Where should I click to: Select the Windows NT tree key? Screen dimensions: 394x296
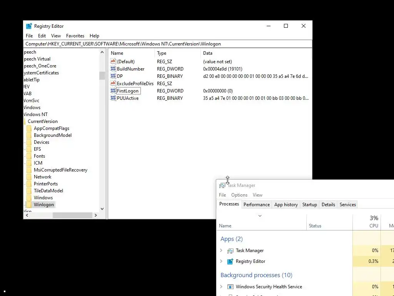click(35, 114)
